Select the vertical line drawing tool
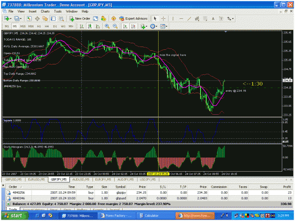The height and width of the screenshot is (221, 295). (173, 18)
